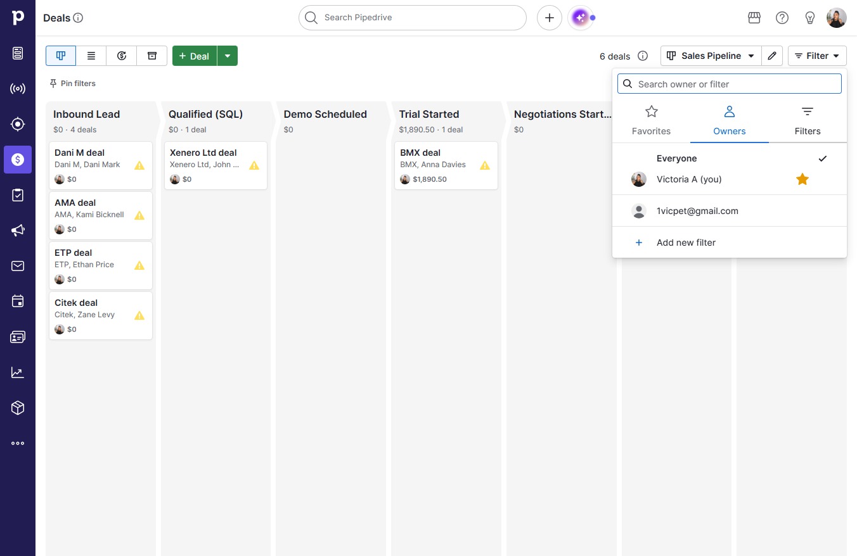This screenshot has width=857, height=556.
Task: Open the Contacts card icon in sidebar
Action: tap(18, 337)
